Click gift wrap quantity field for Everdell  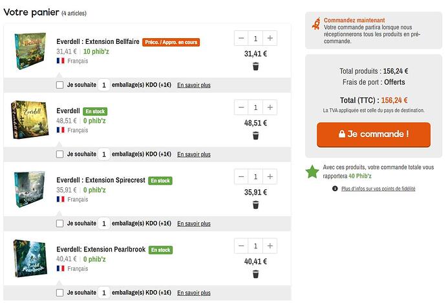pyautogui.click(x=104, y=154)
